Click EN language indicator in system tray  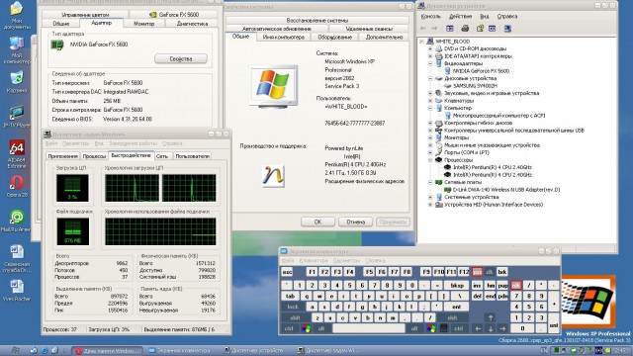coord(543,350)
